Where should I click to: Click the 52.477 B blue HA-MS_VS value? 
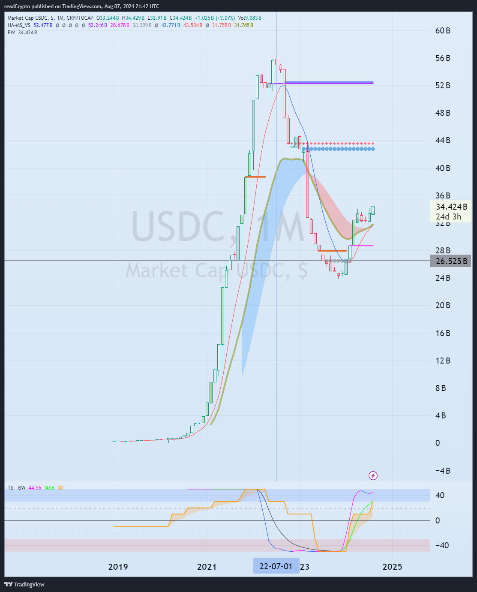click(x=43, y=25)
